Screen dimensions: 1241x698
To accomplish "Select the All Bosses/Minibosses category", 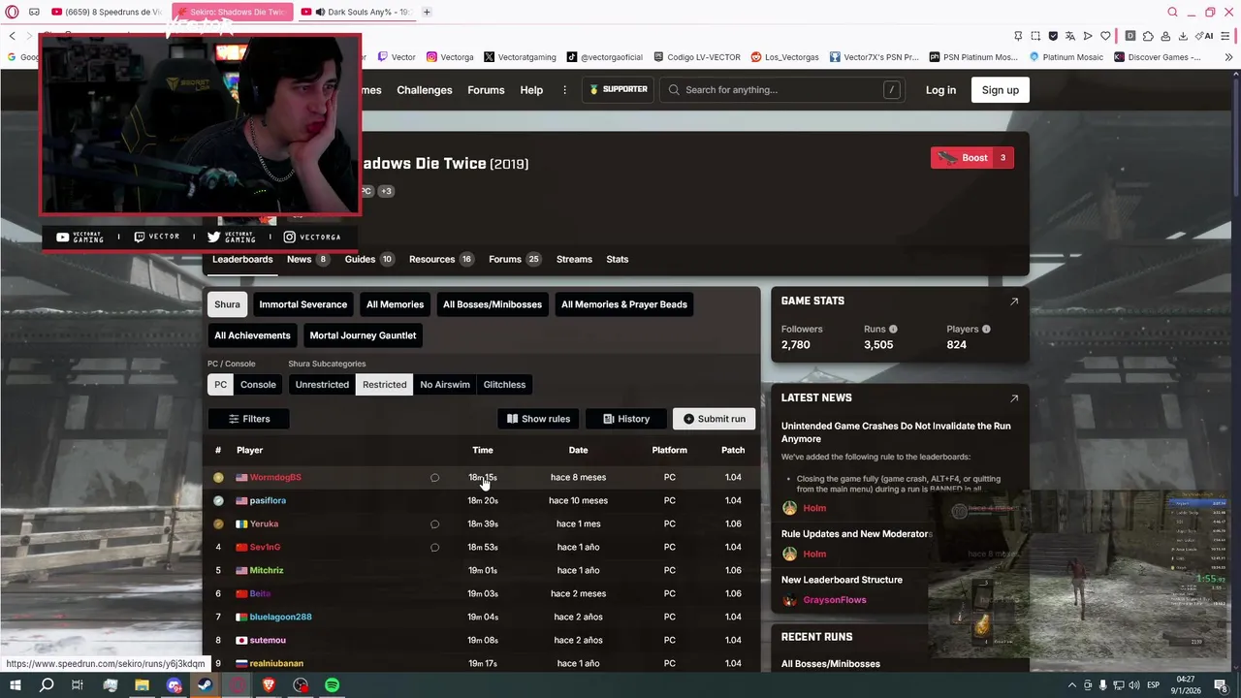I will [493, 304].
